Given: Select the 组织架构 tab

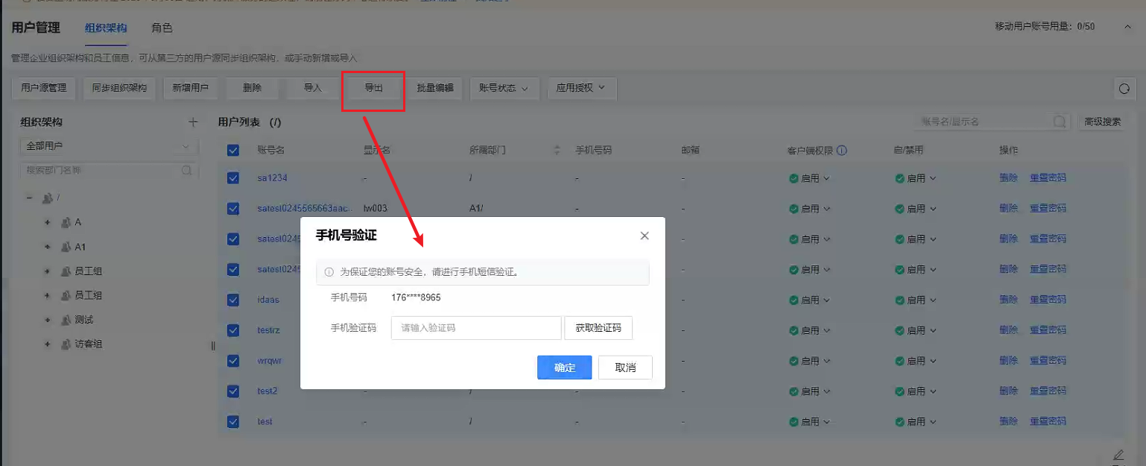Looking at the screenshot, I should (x=106, y=28).
